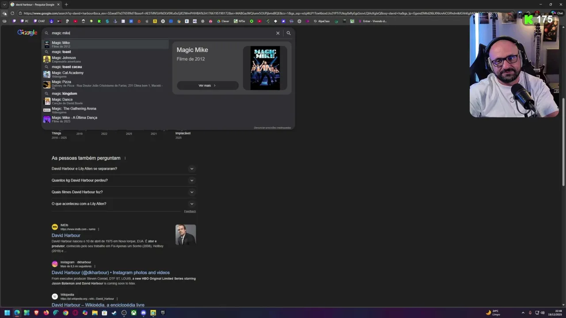566x318 pixels.
Task: Open the 'Clever' bookmark
Action: pyautogui.click(x=223, y=21)
